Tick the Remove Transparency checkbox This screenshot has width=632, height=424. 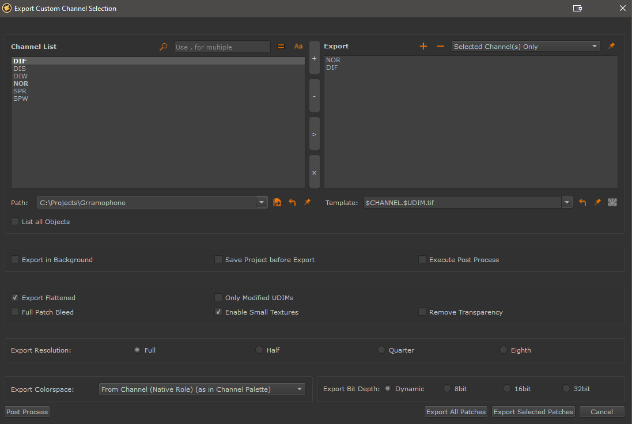coord(422,312)
